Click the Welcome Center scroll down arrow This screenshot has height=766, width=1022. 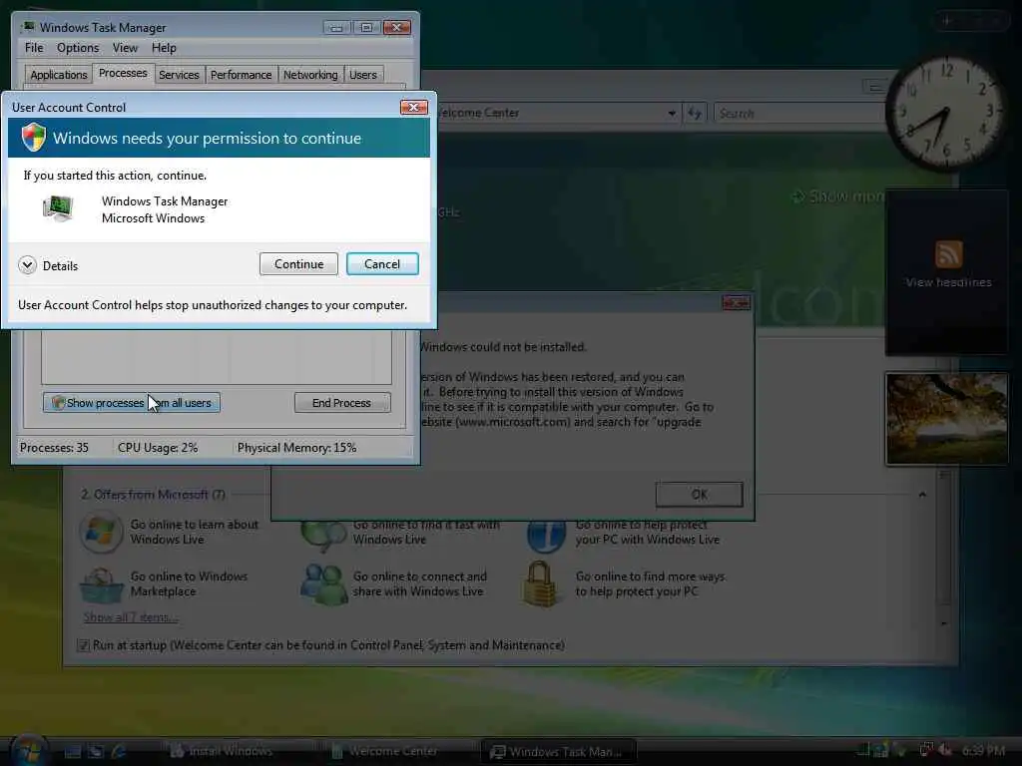944,623
